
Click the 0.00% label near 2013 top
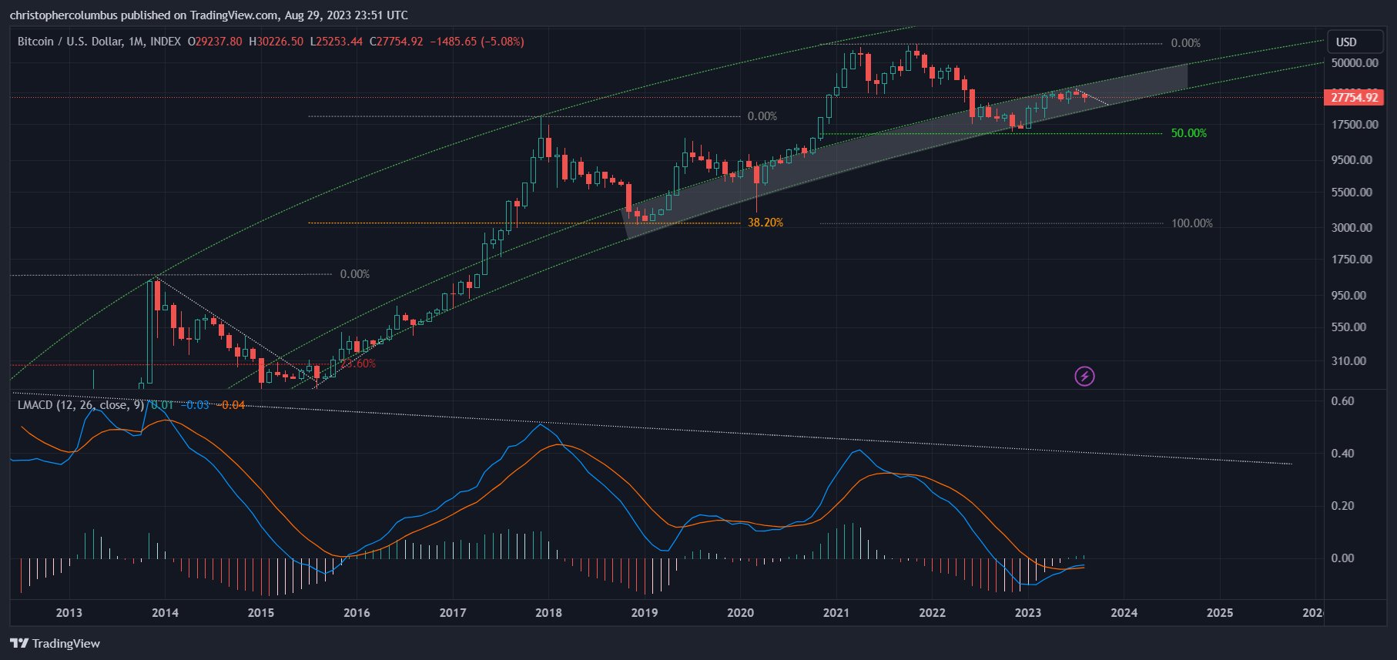(x=354, y=274)
